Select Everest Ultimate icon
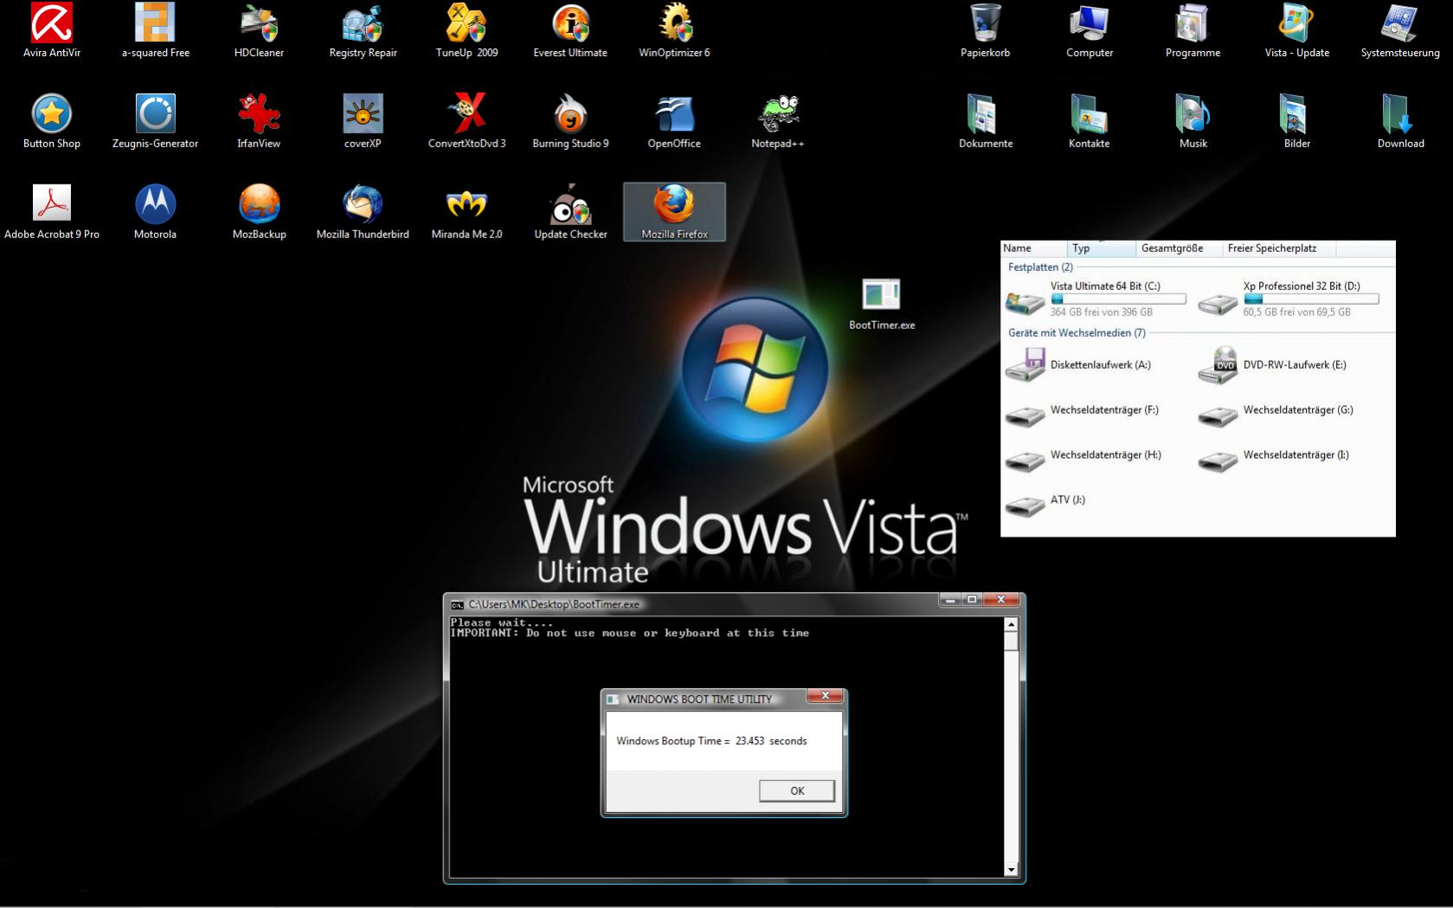Viewport: 1453px width, 908px height. [x=570, y=29]
